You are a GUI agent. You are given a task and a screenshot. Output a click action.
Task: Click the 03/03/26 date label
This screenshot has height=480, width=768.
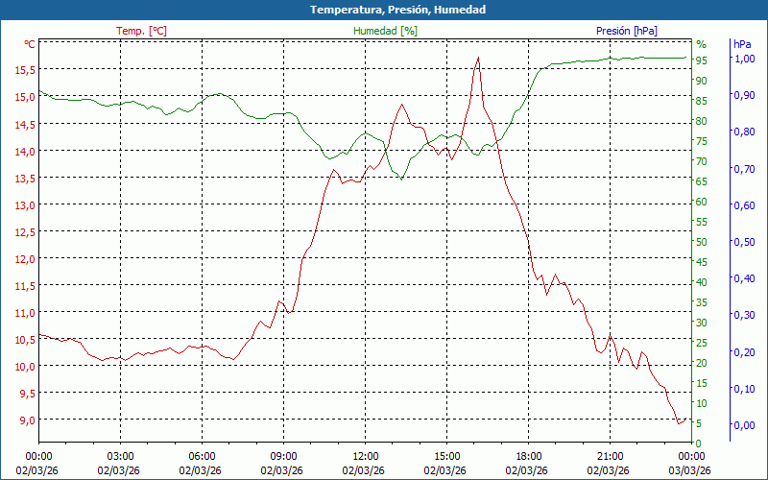[x=691, y=470]
